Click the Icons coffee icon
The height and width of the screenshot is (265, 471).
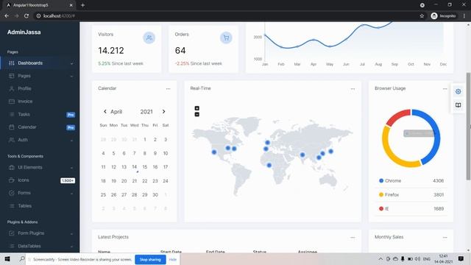click(x=12, y=180)
